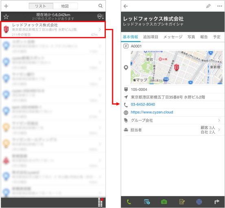Tap the phone call icon in bottom bar
The width and height of the screenshot is (225, 208).
(129, 202)
